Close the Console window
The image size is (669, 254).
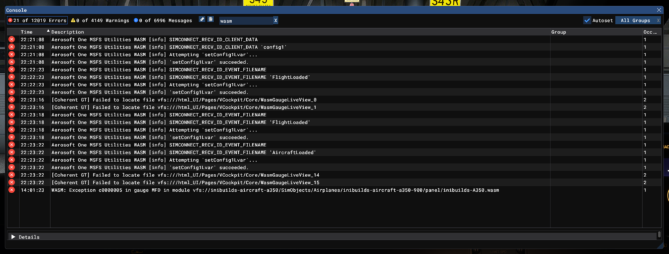pos(659,10)
